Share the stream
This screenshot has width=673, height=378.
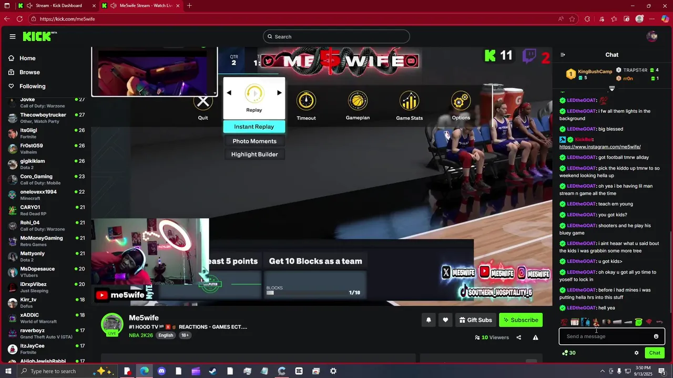[x=518, y=338]
